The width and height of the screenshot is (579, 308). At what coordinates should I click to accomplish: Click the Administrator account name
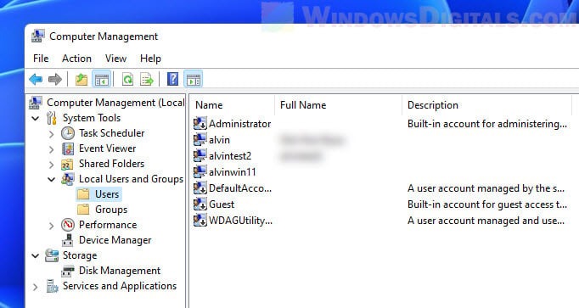point(240,124)
